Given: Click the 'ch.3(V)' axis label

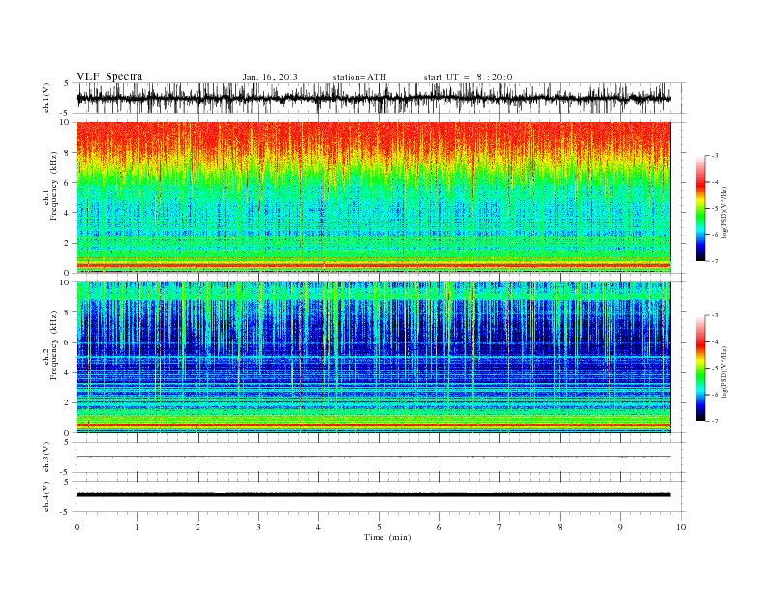Looking at the screenshot, I should tap(46, 458).
